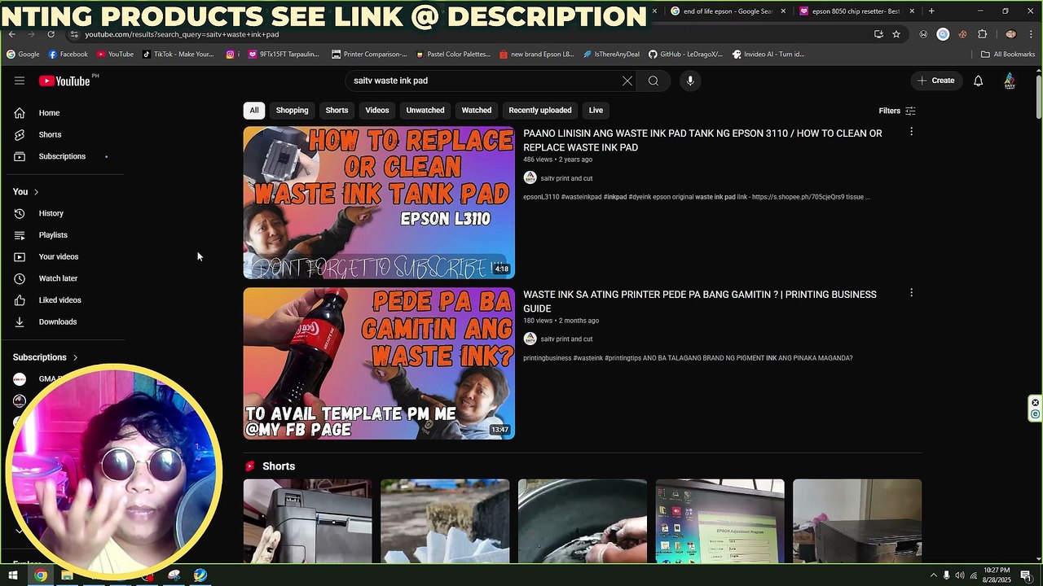Select the Recently uploaded filter chip
1043x586 pixels.
point(540,111)
